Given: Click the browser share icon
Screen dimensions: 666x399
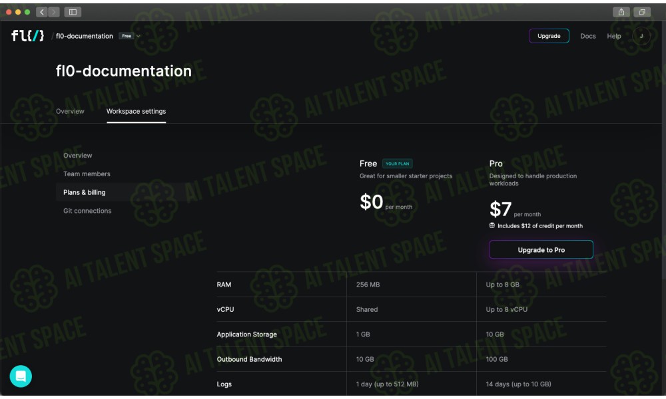Looking at the screenshot, I should pyautogui.click(x=621, y=12).
